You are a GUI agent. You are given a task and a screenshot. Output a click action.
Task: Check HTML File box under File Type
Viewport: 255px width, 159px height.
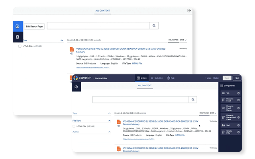point(75,126)
